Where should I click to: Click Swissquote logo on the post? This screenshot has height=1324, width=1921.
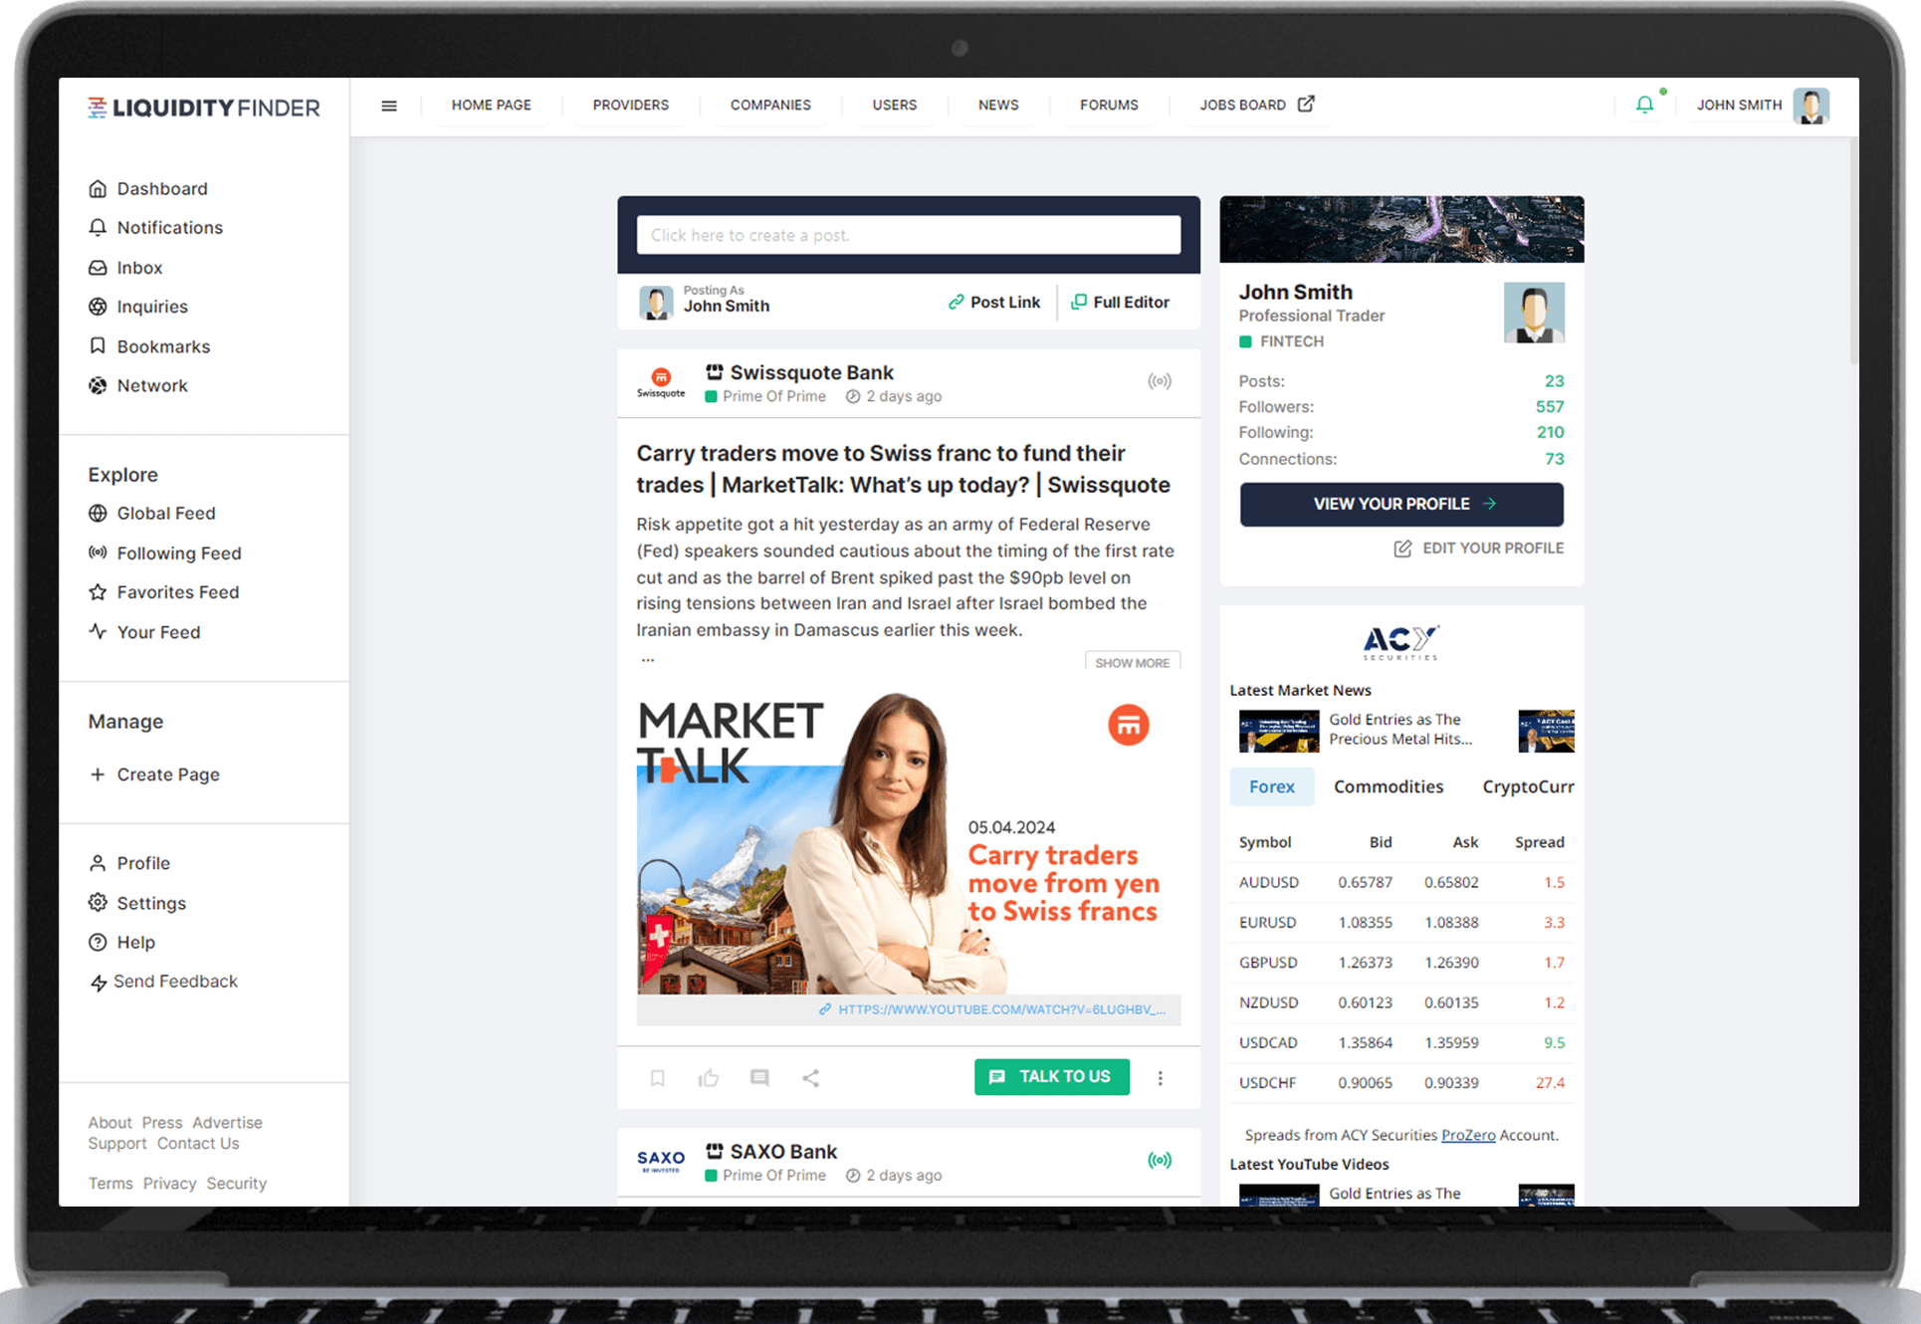click(x=661, y=382)
